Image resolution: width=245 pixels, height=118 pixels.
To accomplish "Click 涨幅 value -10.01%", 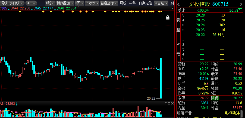I will click(x=203, y=74).
